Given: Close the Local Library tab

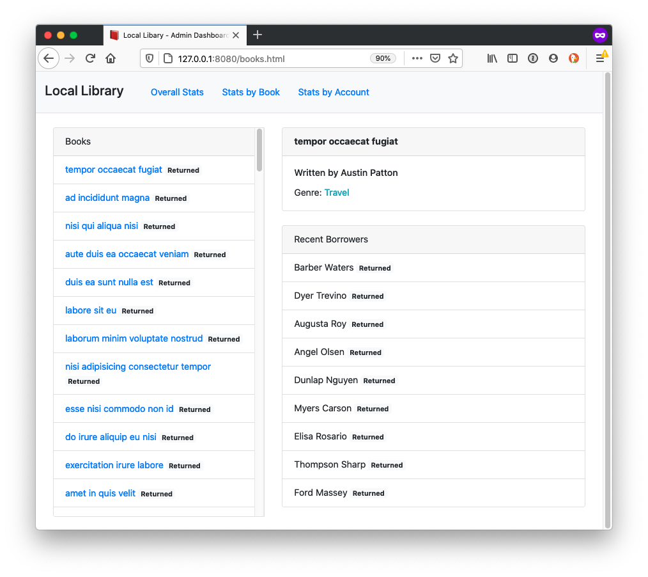Looking at the screenshot, I should [236, 35].
